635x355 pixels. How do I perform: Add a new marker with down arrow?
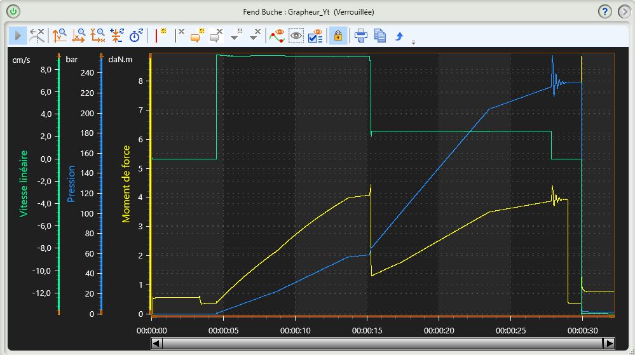[236, 36]
